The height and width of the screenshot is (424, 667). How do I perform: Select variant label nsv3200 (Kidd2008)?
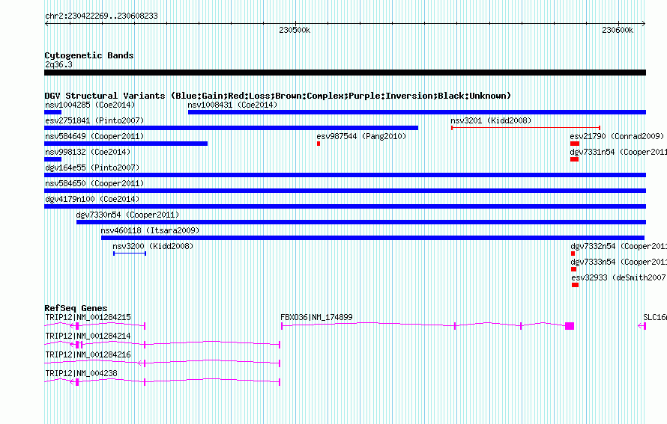click(x=153, y=246)
